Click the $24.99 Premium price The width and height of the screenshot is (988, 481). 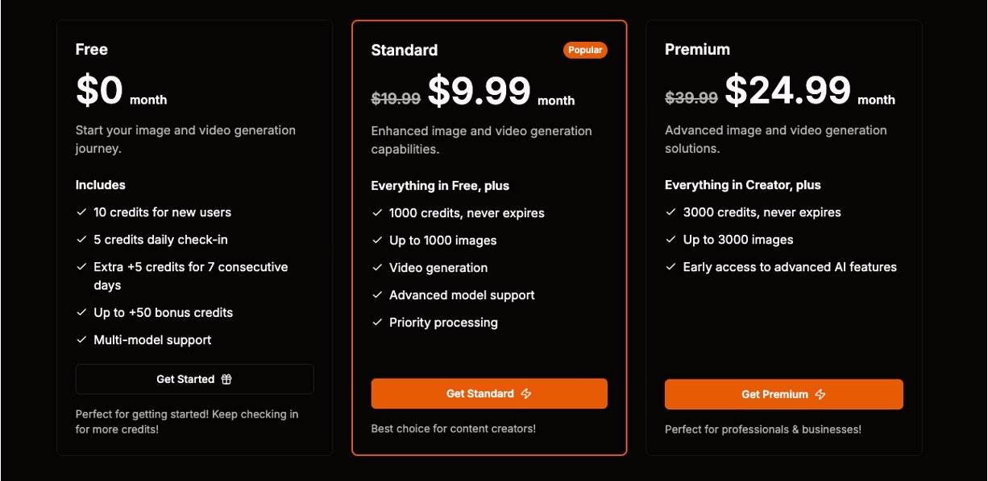point(787,90)
